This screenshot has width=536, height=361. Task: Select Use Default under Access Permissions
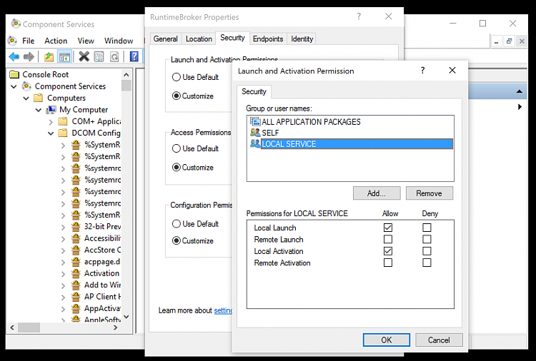pos(177,148)
